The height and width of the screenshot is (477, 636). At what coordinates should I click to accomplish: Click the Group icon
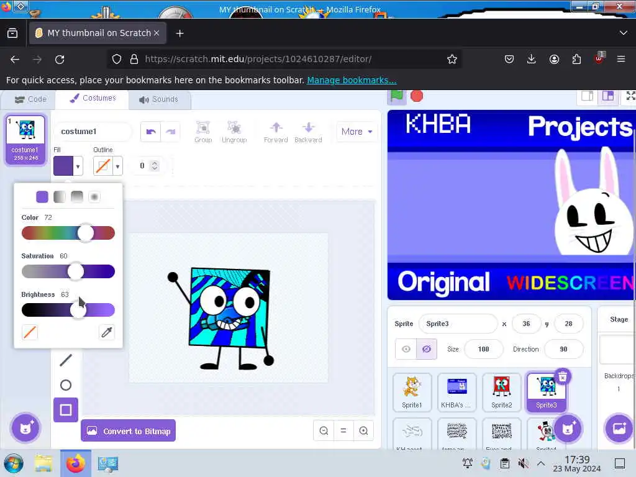(x=203, y=132)
